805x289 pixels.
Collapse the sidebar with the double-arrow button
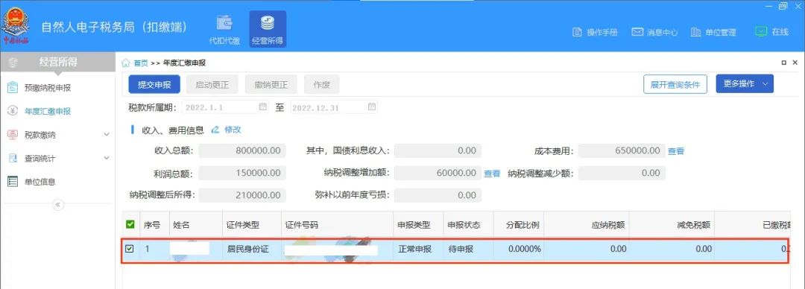pyautogui.click(x=58, y=205)
